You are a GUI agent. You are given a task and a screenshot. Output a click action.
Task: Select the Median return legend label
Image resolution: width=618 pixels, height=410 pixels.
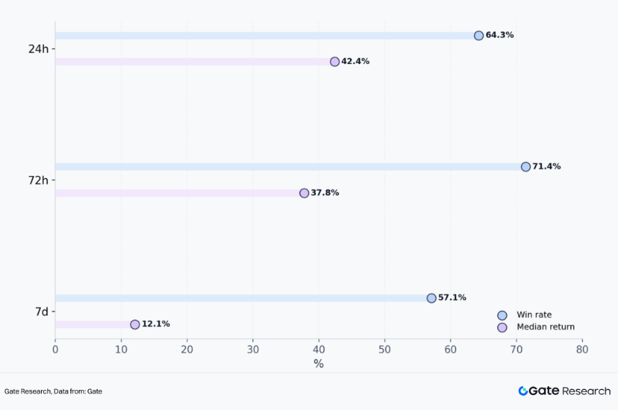click(545, 327)
